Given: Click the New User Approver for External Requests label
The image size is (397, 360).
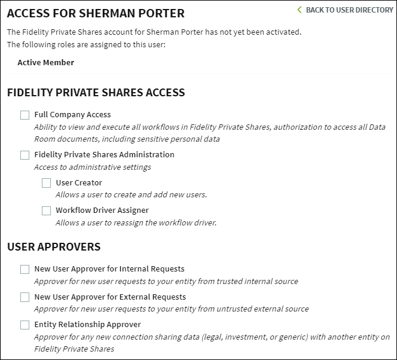Looking at the screenshot, I should tap(110, 297).
